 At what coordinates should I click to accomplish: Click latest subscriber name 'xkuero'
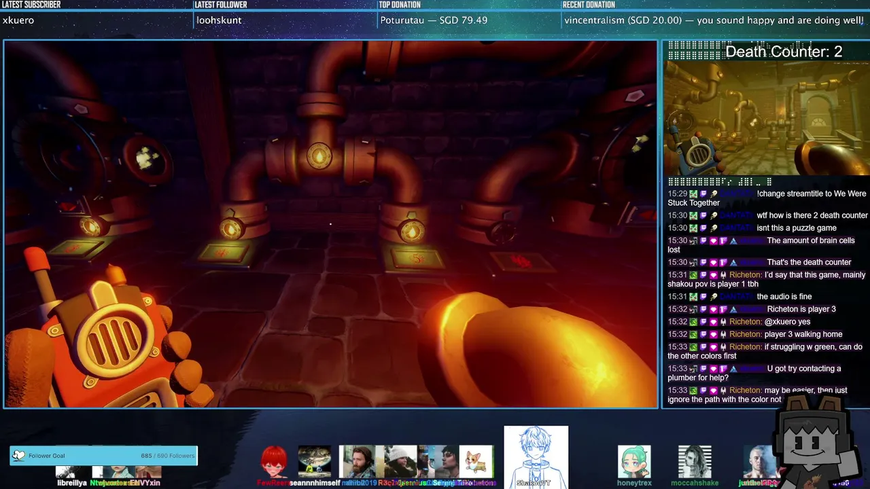click(x=18, y=20)
